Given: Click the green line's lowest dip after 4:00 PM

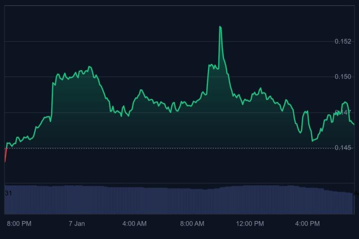Looking at the screenshot, I should pyautogui.click(x=312, y=141).
